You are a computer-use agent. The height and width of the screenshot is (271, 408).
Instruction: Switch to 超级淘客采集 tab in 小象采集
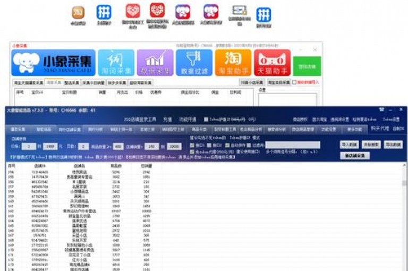pos(140,83)
